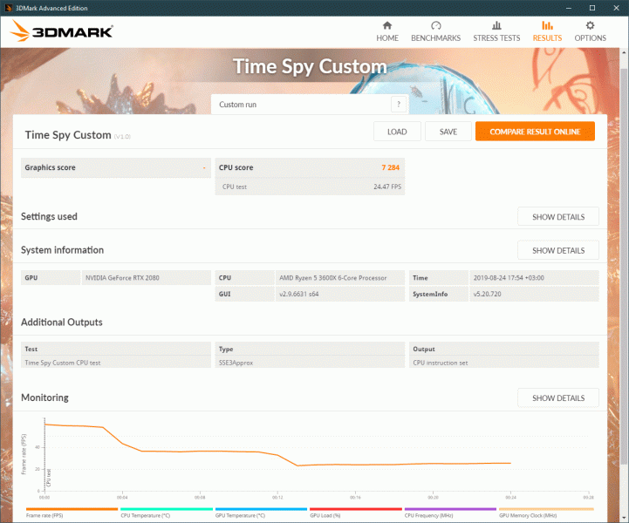The image size is (629, 523).
Task: Save the result with SAVE button
Action: [448, 132]
